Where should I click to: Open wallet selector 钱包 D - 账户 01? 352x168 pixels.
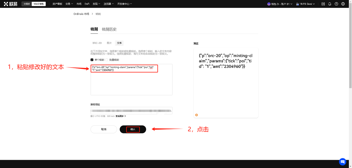coord(280,4)
